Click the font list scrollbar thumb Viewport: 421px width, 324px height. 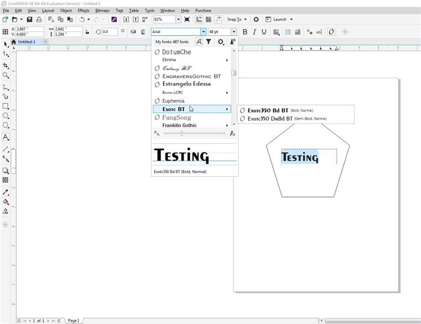tap(234, 73)
